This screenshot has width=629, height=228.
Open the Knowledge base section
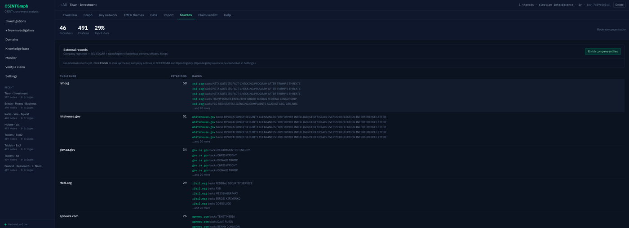[17, 49]
